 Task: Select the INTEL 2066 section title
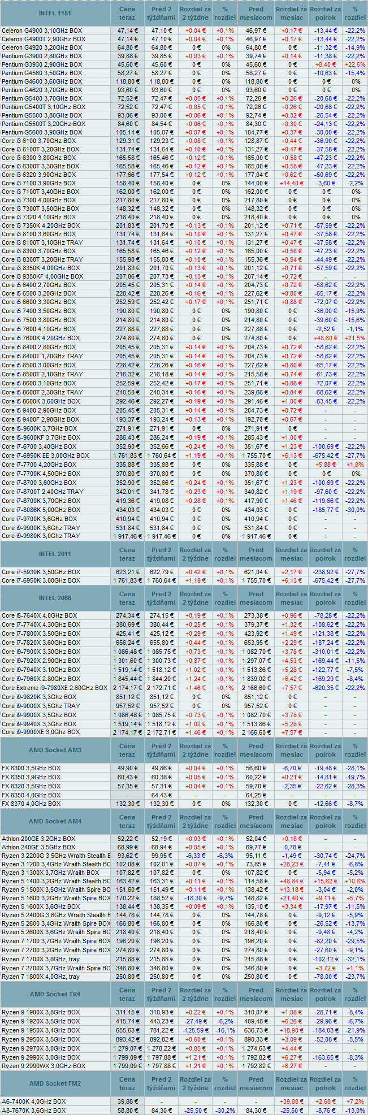click(55, 598)
